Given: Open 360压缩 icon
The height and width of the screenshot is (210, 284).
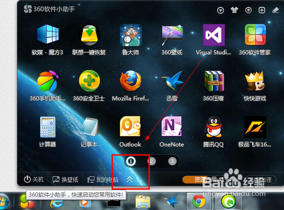Looking at the screenshot, I should pos(214,81).
